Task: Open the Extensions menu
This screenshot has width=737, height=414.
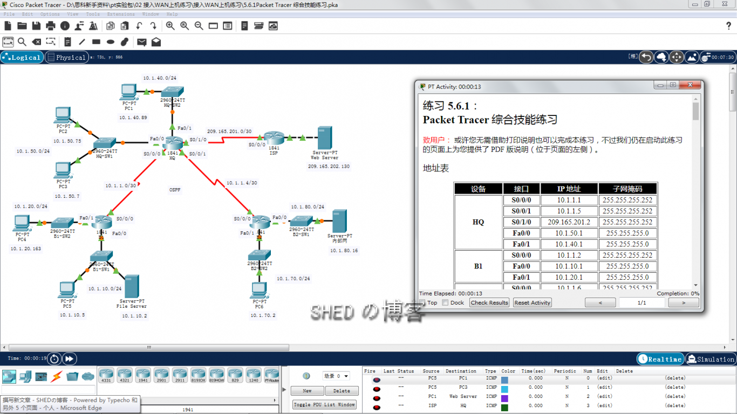Action: tap(121, 14)
